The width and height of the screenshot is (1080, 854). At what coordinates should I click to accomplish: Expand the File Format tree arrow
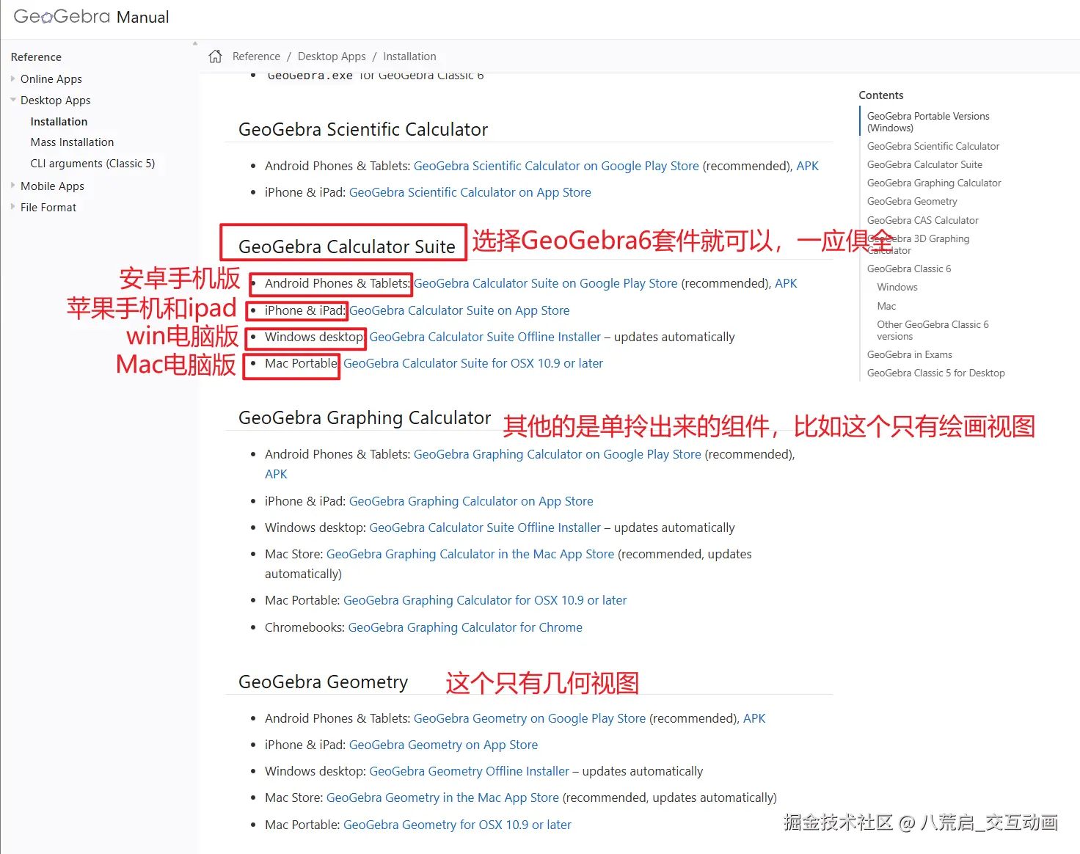[x=13, y=207]
